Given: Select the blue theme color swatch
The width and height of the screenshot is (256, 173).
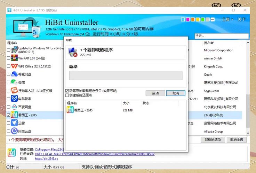Looking at the screenshot, I should (x=183, y=19).
